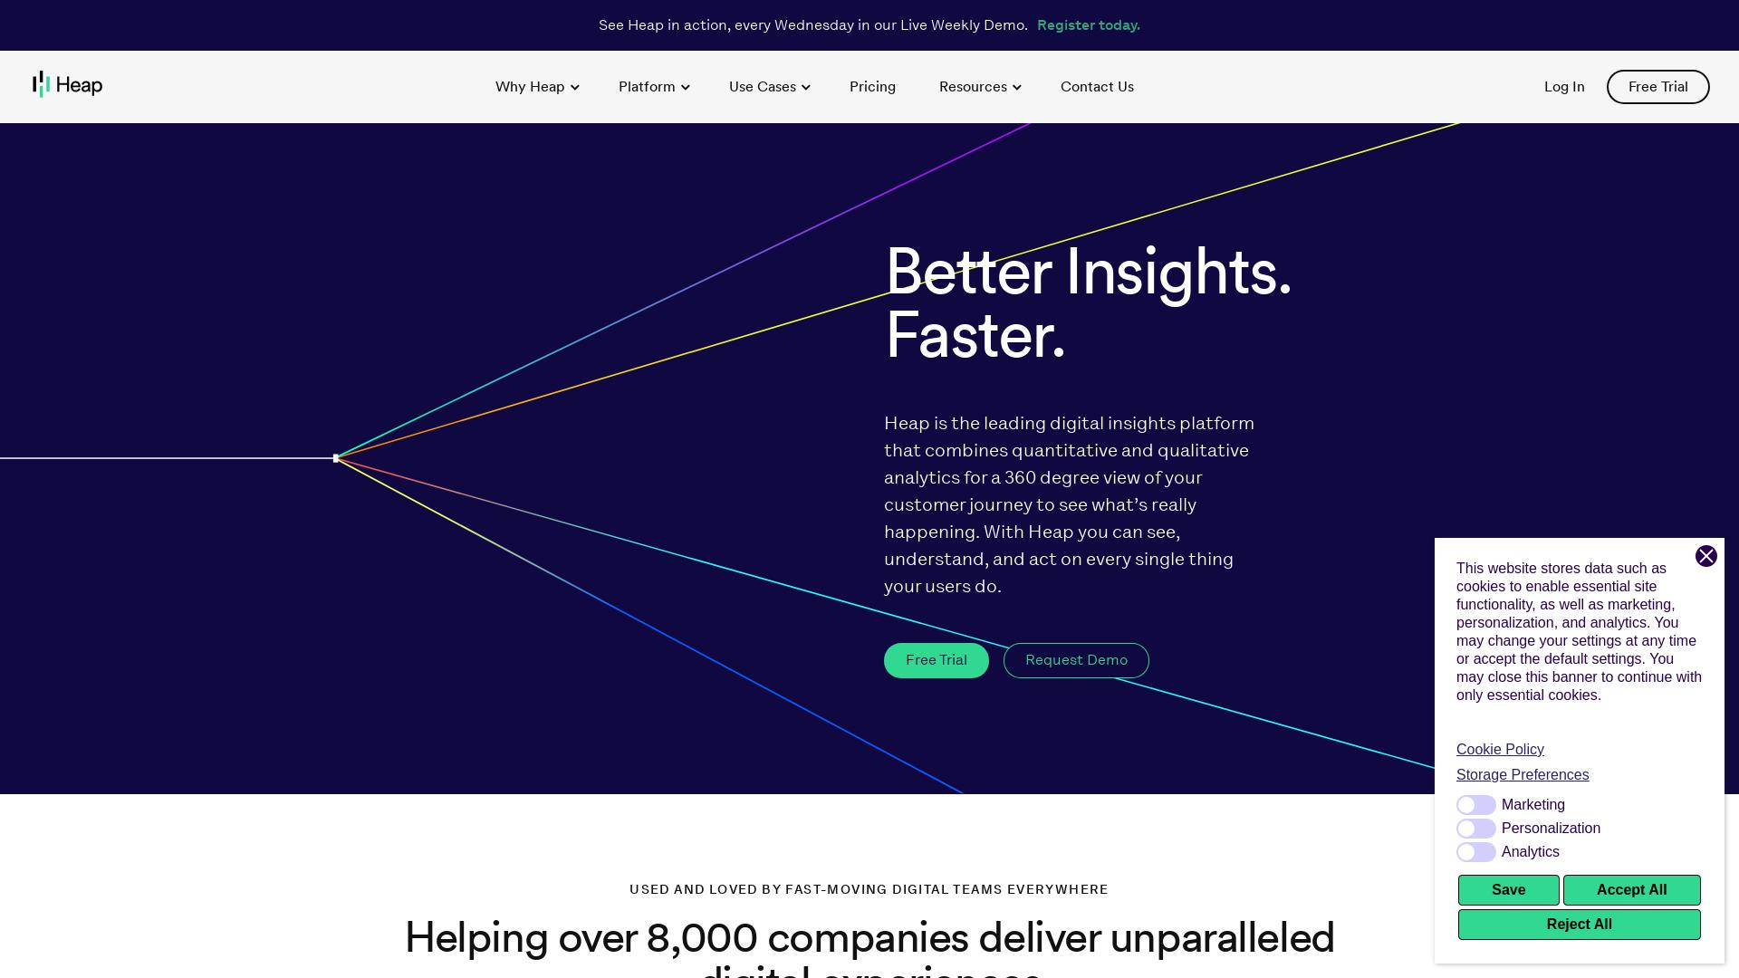
Task: Click the Cookie Policy link icon
Action: tap(1500, 749)
